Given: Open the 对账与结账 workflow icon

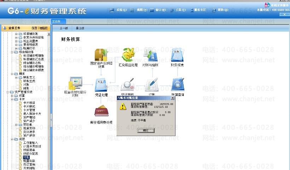Looking at the screenshot, I should tap(150, 55).
